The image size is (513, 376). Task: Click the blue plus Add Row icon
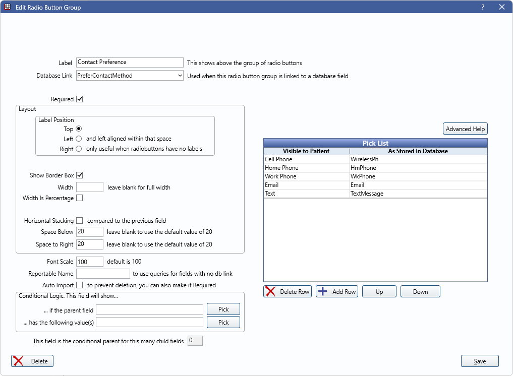pyautogui.click(x=323, y=291)
